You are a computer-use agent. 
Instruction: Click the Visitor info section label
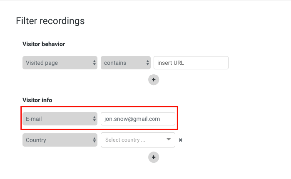click(37, 100)
